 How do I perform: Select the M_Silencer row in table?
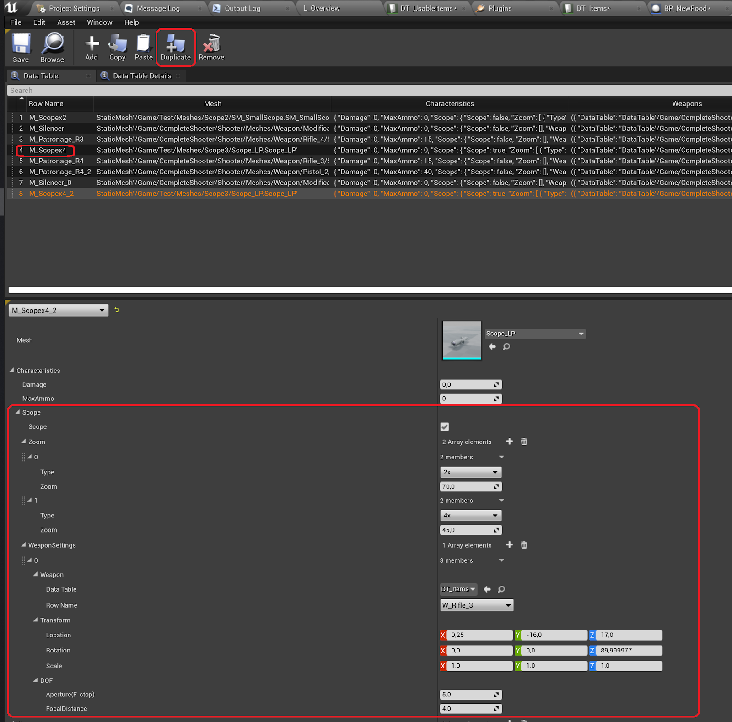coord(47,129)
